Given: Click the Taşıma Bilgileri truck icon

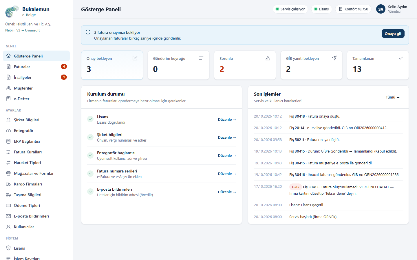Looking at the screenshot, I should [x=8, y=195].
